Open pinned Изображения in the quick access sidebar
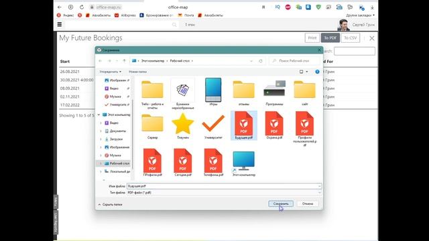 tap(117, 80)
